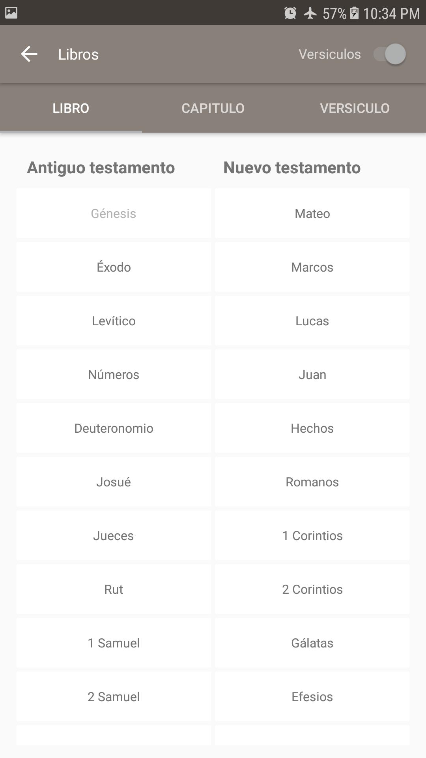Tap the airplane mode status icon

tap(310, 13)
